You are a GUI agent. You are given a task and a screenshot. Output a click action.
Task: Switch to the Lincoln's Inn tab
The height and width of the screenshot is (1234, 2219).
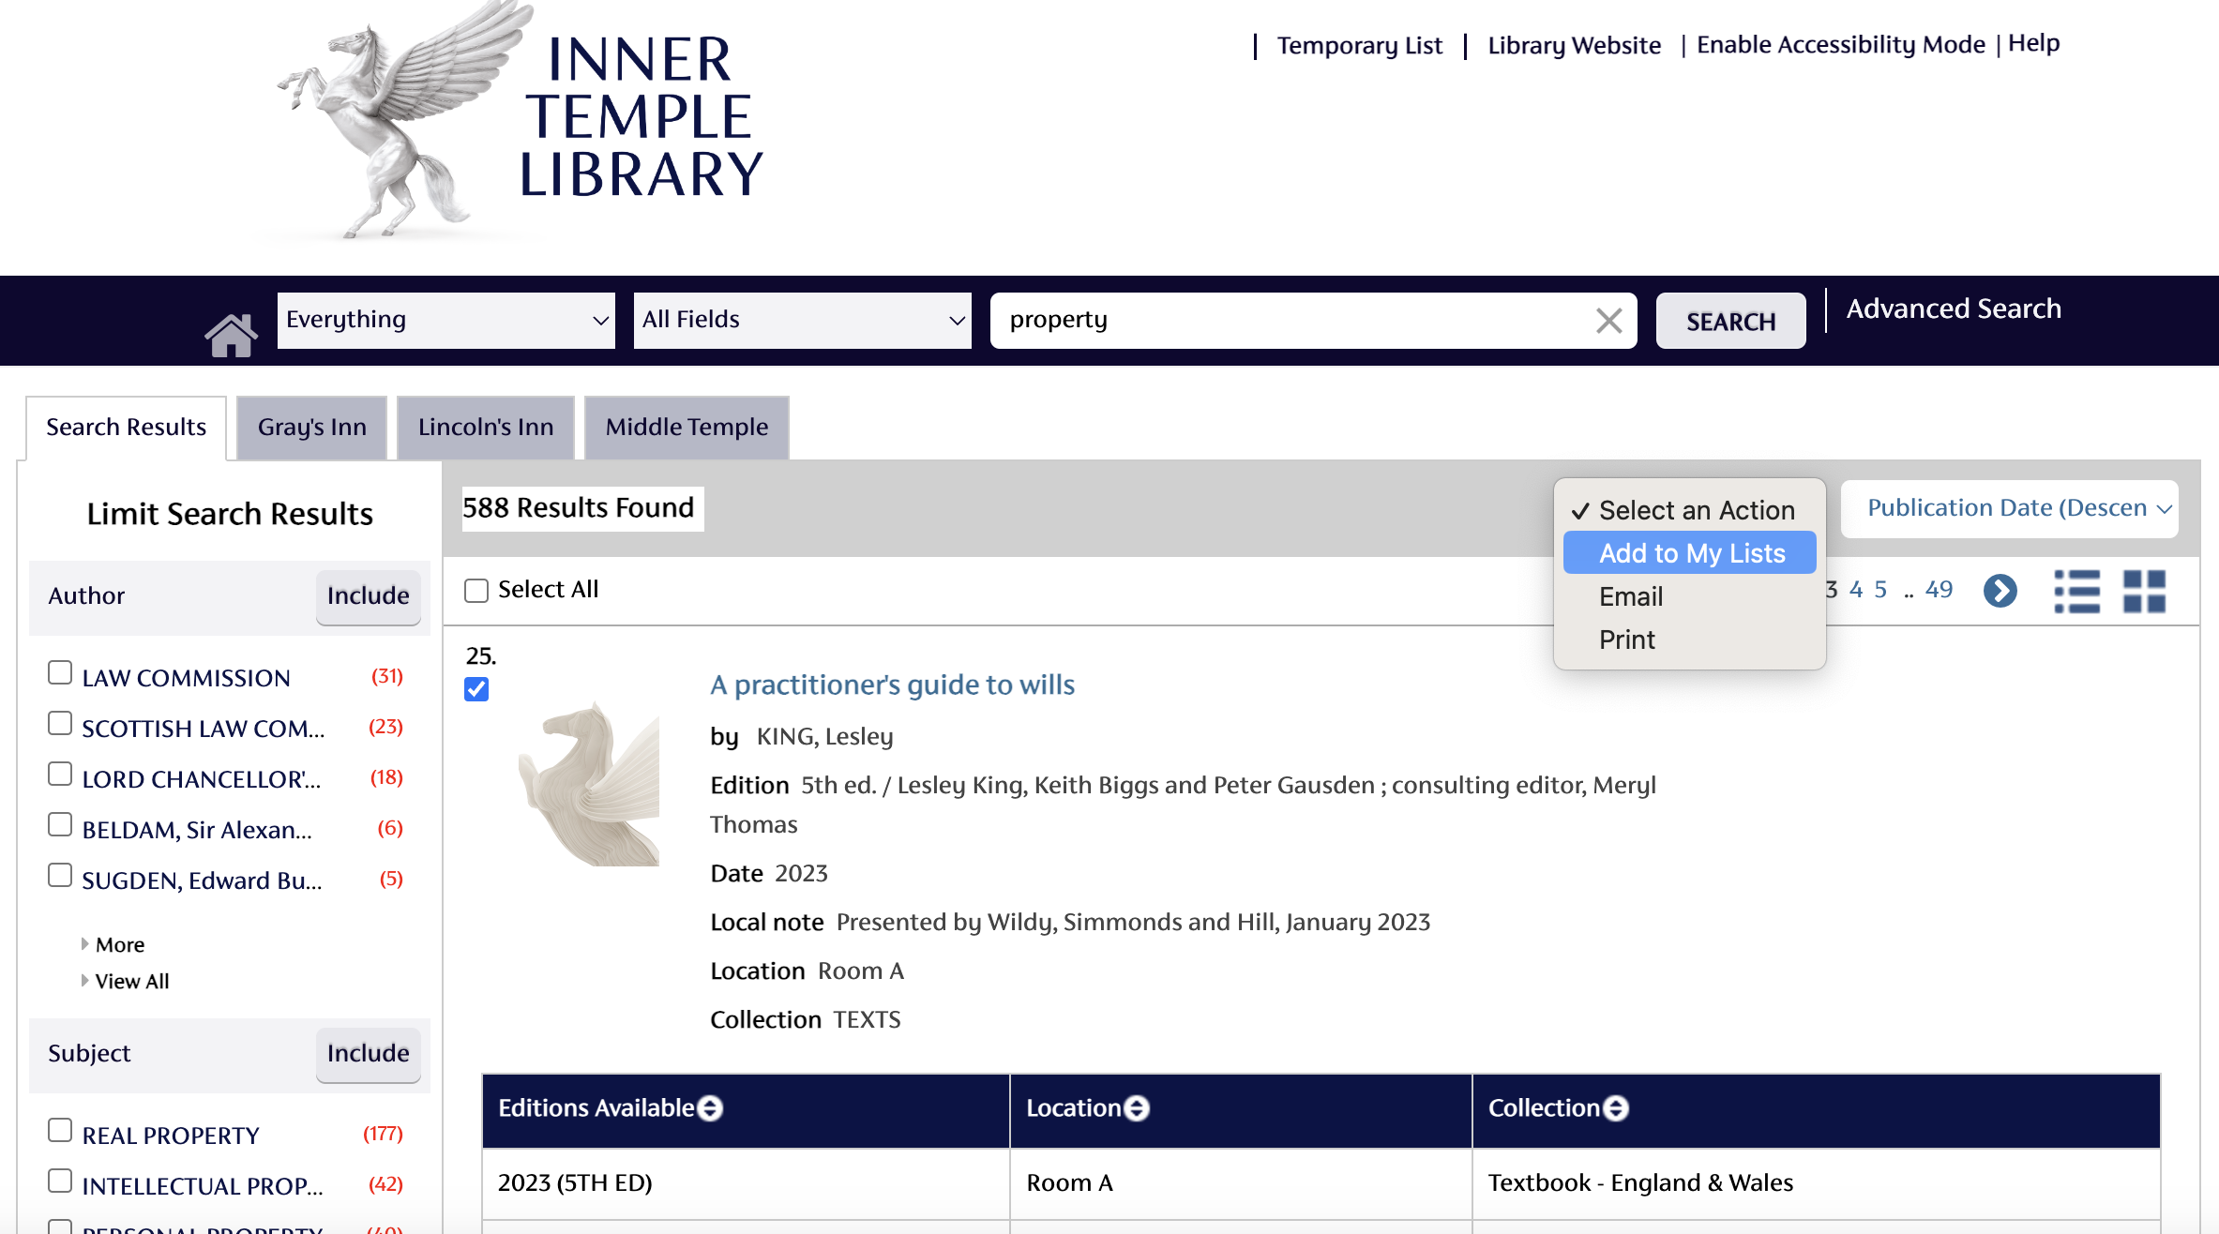486,428
